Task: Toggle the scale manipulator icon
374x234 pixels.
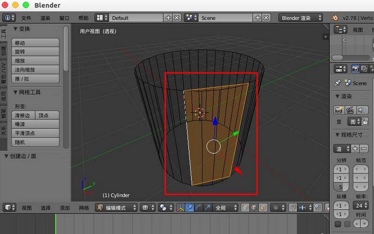Action: click(x=208, y=207)
